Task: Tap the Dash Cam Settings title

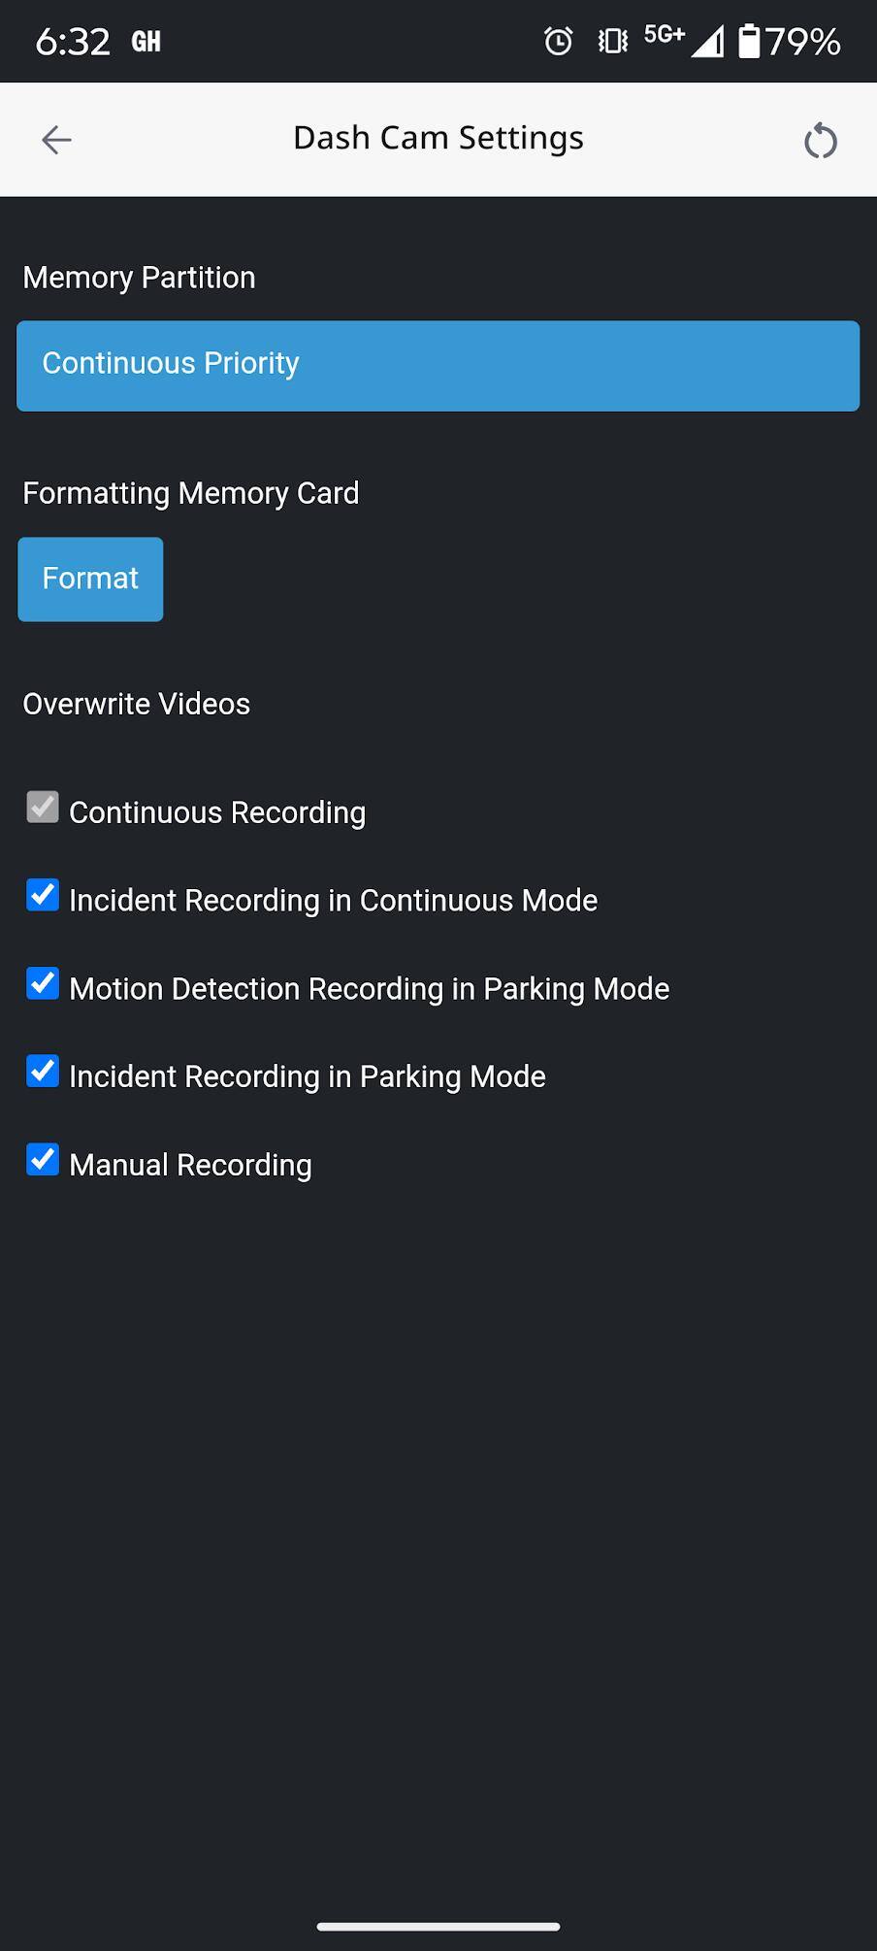Action: 438,138
